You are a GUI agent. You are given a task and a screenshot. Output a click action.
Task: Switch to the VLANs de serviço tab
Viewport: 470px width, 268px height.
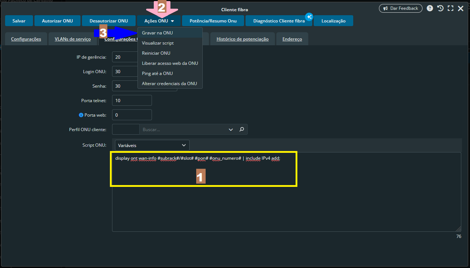click(x=73, y=39)
